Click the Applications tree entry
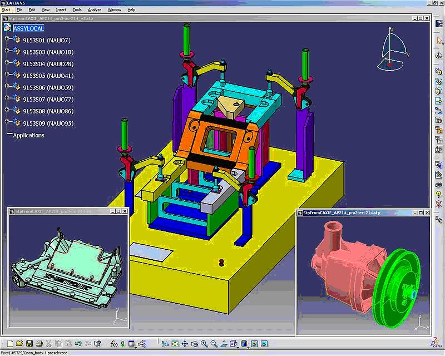This screenshot has height=356, width=445. (x=28, y=135)
